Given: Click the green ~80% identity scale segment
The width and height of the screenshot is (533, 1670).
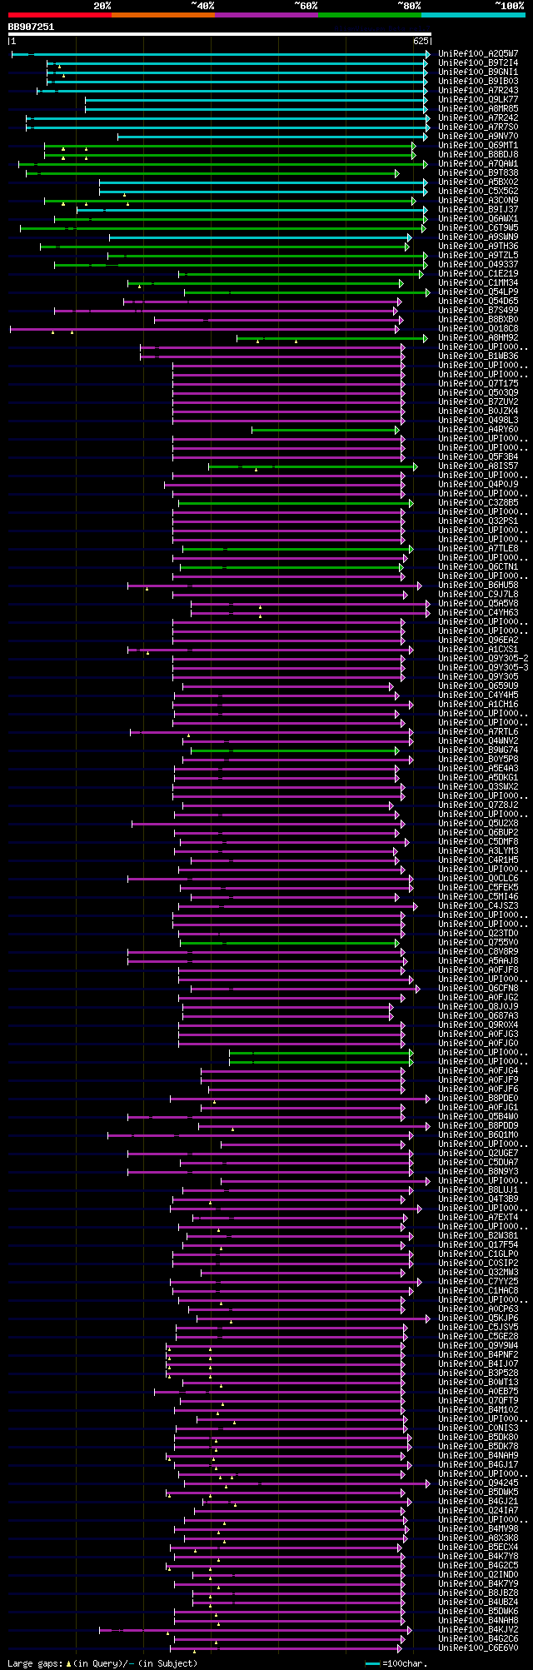Looking at the screenshot, I should pos(370,14).
